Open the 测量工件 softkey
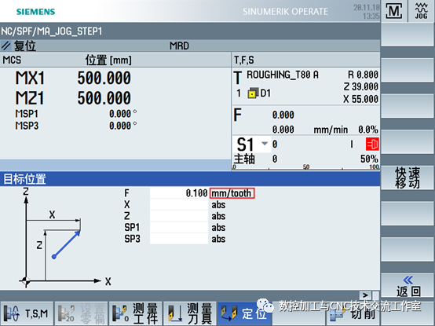Viewport: 435px width, 326px height. [x=135, y=313]
